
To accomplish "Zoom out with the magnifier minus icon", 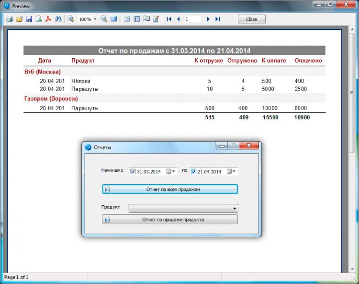I will coord(104,19).
